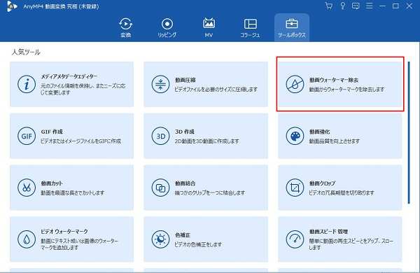Click the 3D 作成 icon
Screen dimensions: 420x273
click(x=160, y=136)
